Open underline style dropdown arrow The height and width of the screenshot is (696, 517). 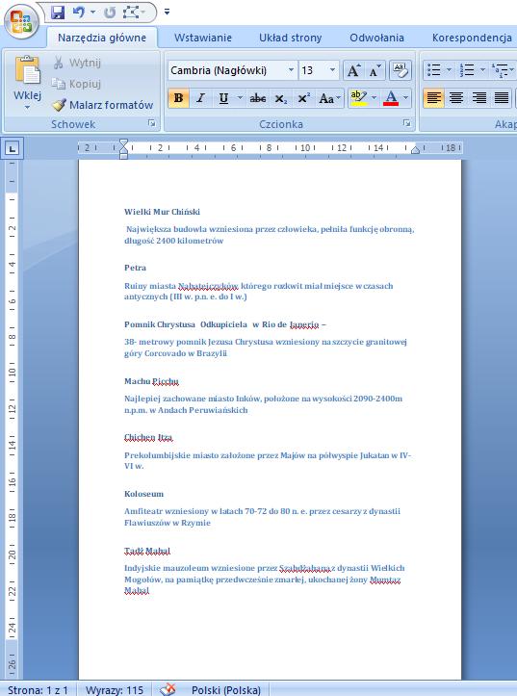[240, 98]
